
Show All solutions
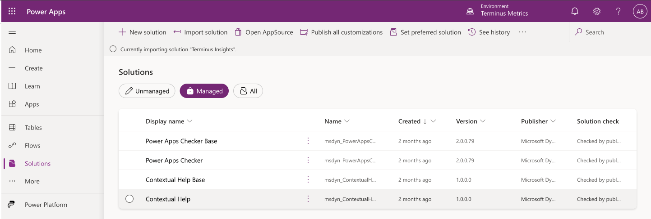click(x=248, y=91)
